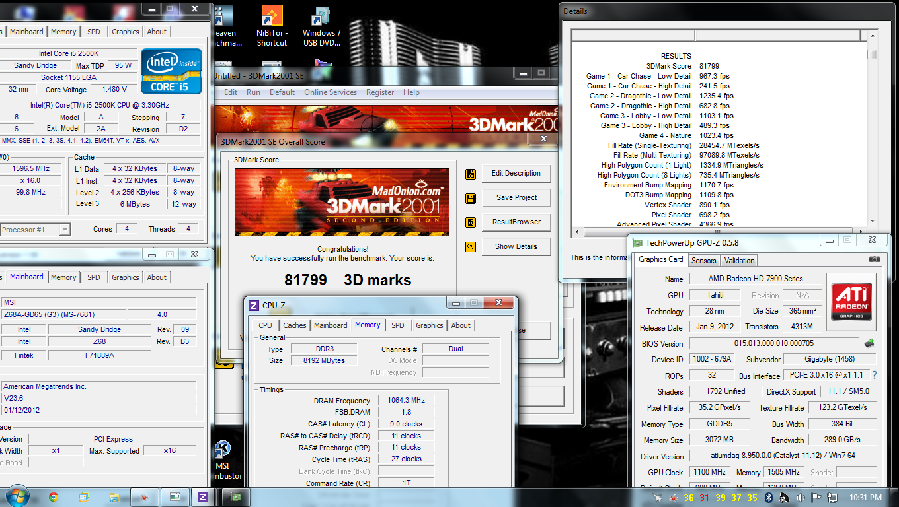
Task: Click the BIOS Version 015.013.000.010.000705 field
Action: click(774, 343)
